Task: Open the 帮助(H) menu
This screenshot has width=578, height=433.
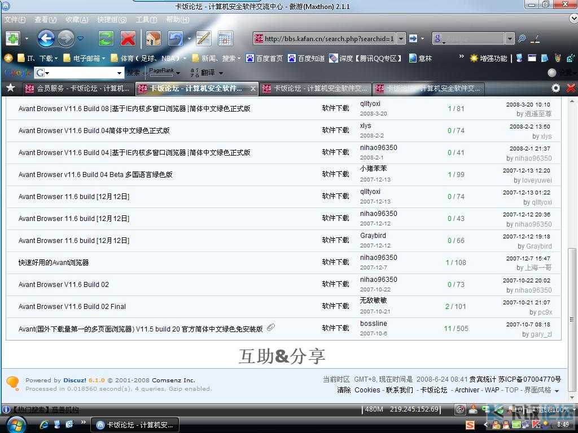Action: [x=178, y=20]
